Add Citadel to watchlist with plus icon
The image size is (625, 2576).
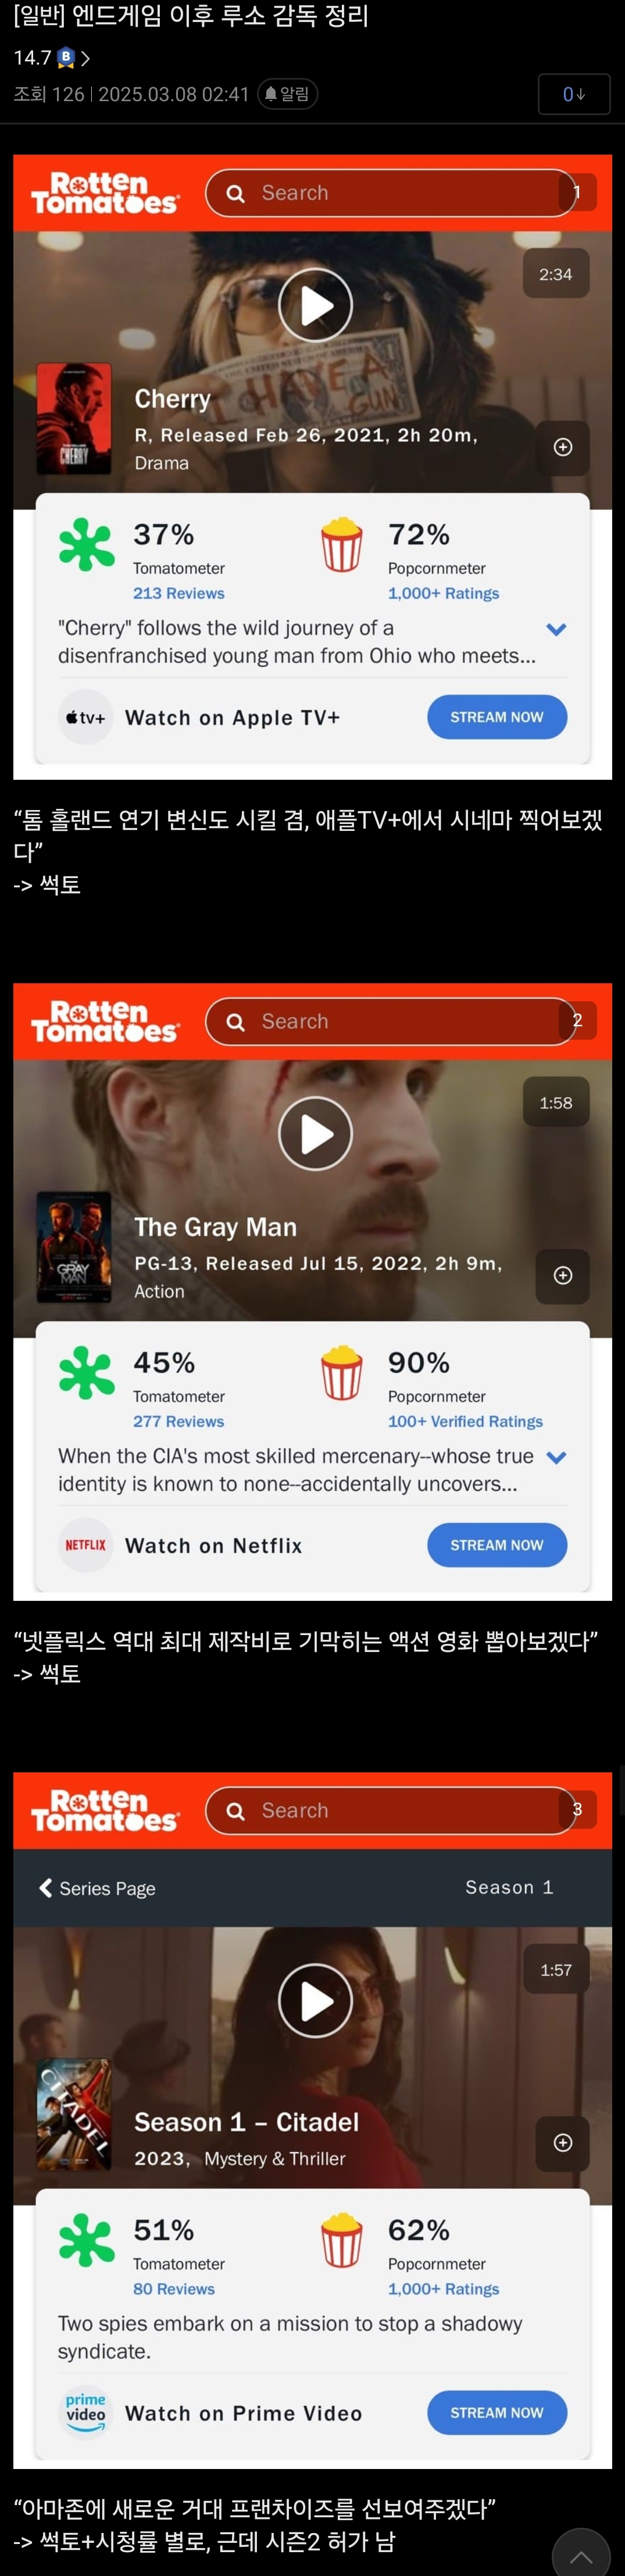tap(563, 2142)
